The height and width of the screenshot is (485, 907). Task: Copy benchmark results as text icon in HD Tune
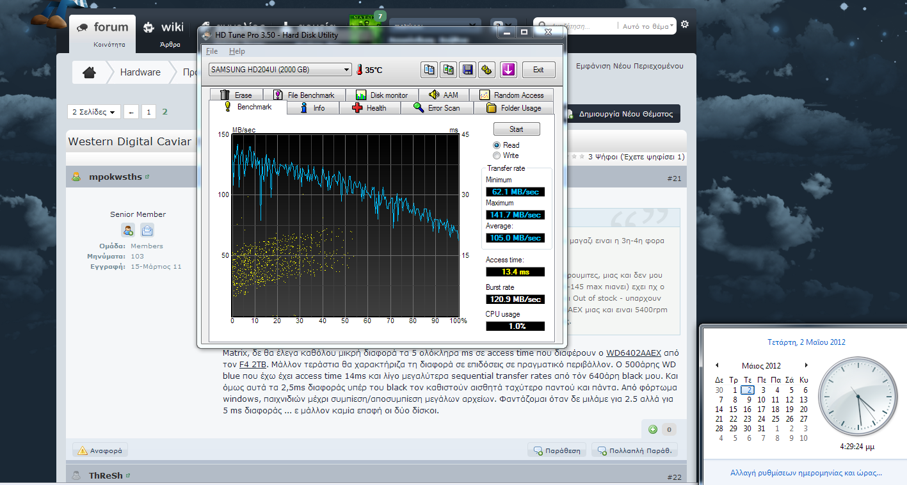tap(429, 70)
